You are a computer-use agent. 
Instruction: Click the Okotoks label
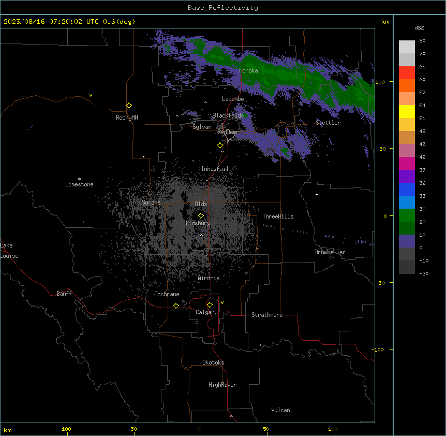[213, 362]
